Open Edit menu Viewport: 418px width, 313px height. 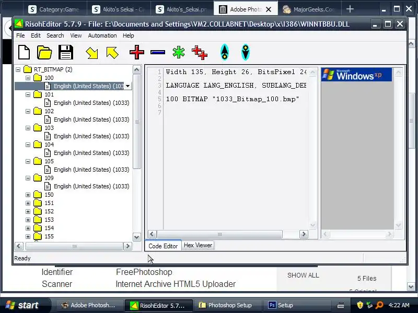[36, 35]
